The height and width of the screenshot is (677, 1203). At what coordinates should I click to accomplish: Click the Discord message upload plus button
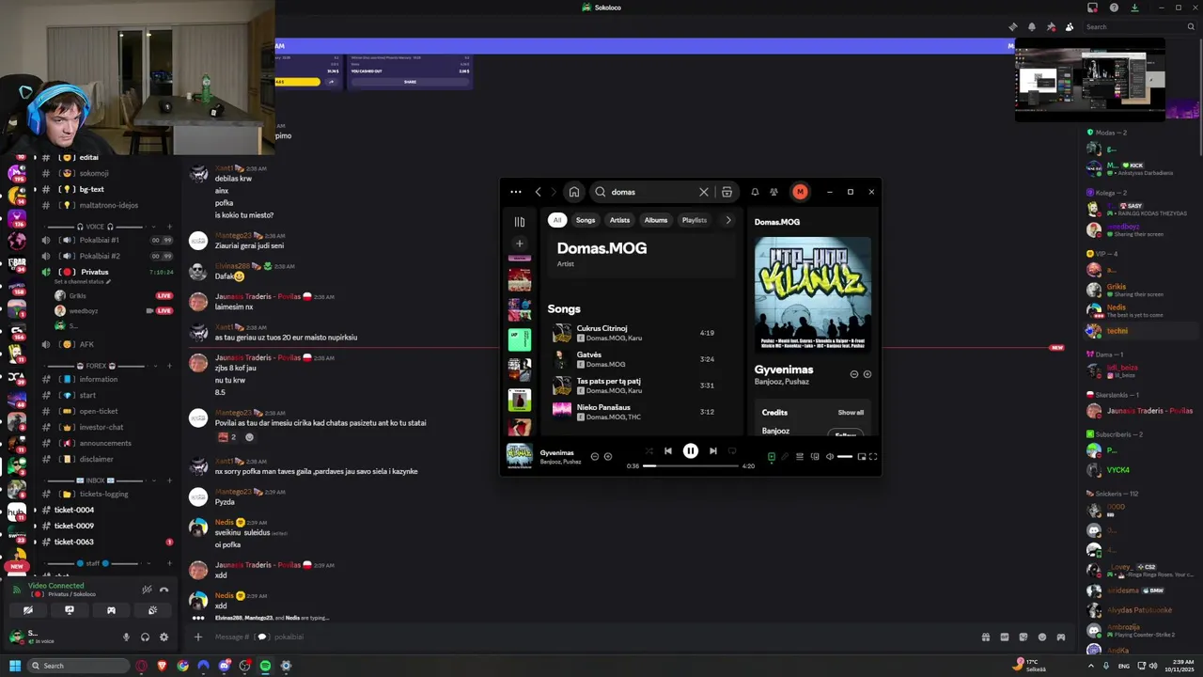pyautogui.click(x=197, y=637)
